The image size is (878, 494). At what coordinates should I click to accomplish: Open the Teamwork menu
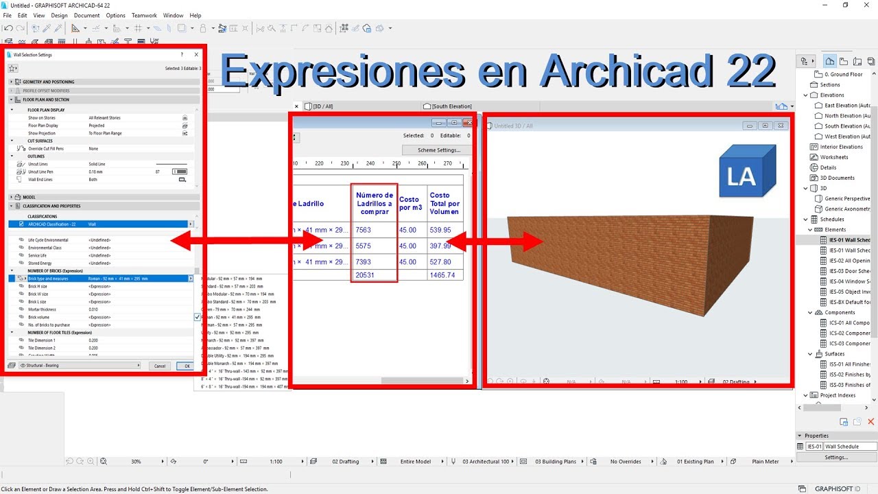pos(144,15)
